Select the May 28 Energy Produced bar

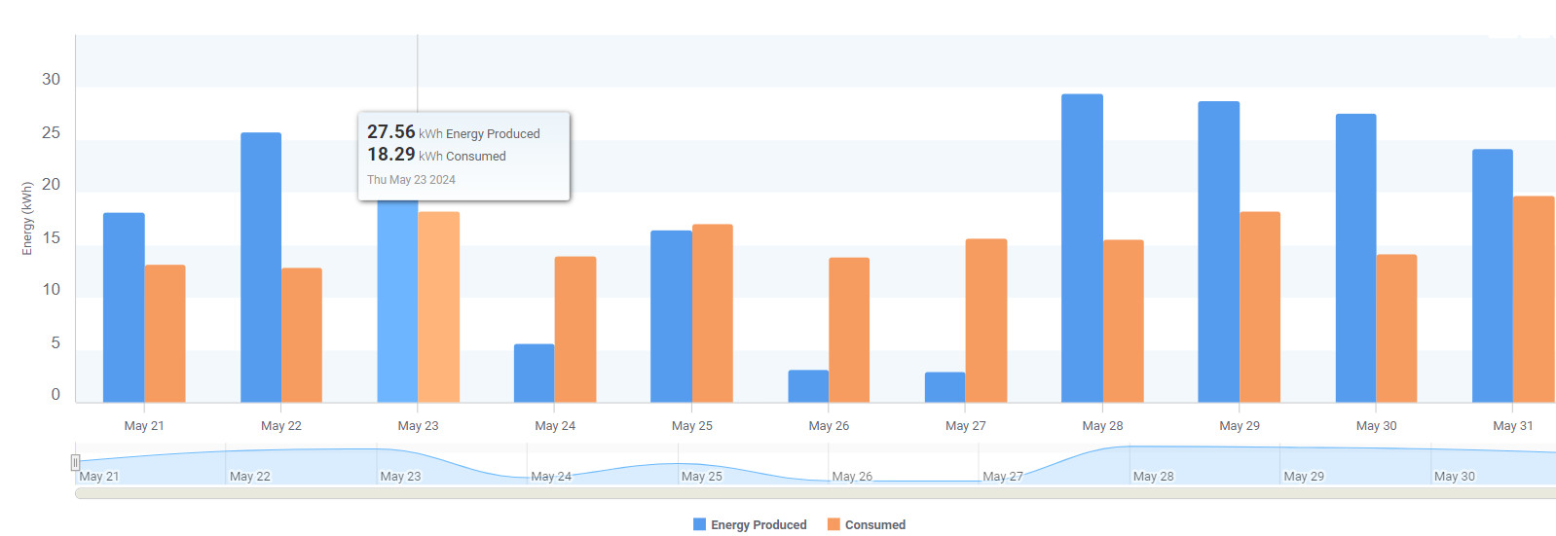point(1082,248)
